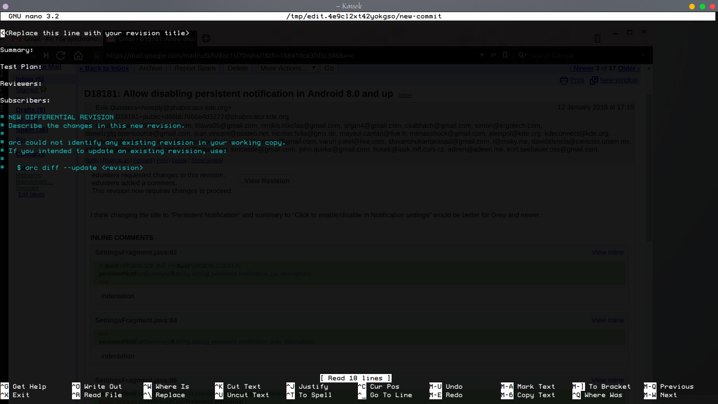Focus the browser URL address field
This screenshot has width=718, height=404.
click(289, 55)
